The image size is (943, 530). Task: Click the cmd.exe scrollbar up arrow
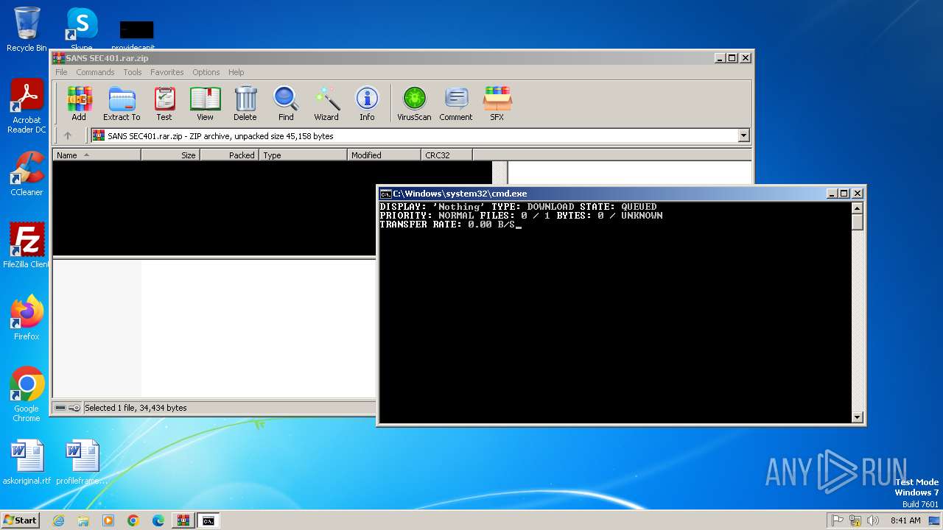coord(857,207)
